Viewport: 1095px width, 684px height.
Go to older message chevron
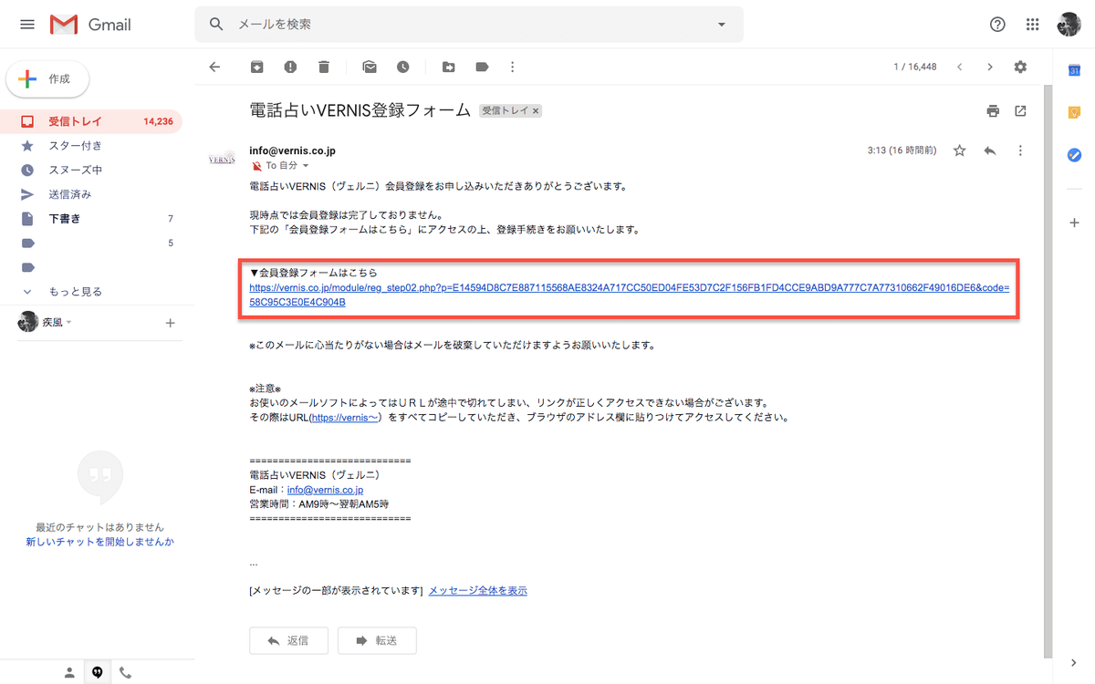pos(990,67)
